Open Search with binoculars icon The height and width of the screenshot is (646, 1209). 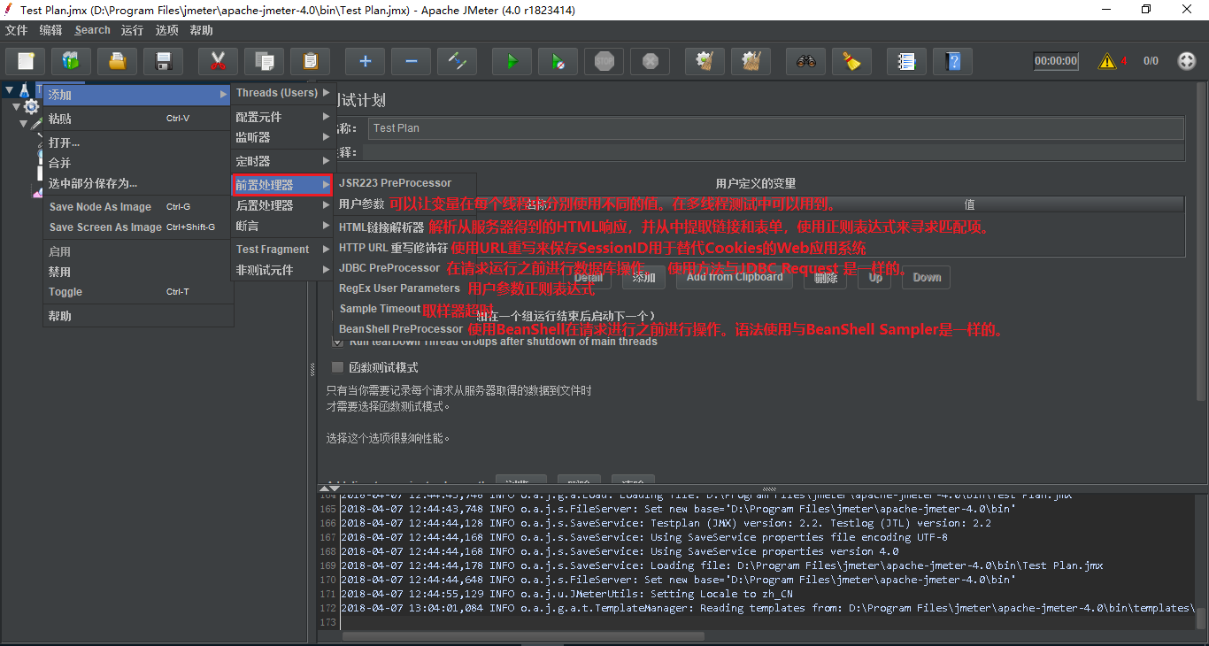pos(805,61)
